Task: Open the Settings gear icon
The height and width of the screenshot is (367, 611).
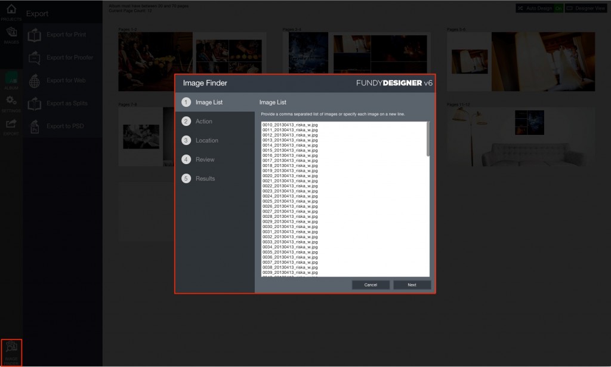Action: click(x=11, y=100)
